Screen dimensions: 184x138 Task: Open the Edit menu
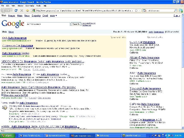tap(8, 6)
